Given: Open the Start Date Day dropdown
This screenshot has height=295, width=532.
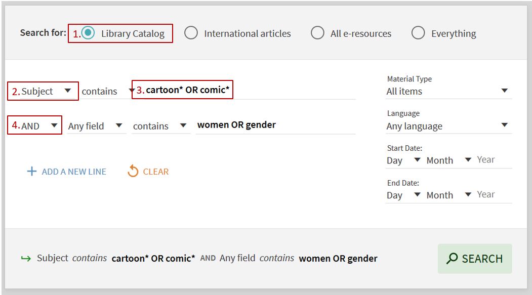Looking at the screenshot, I should 403,160.
